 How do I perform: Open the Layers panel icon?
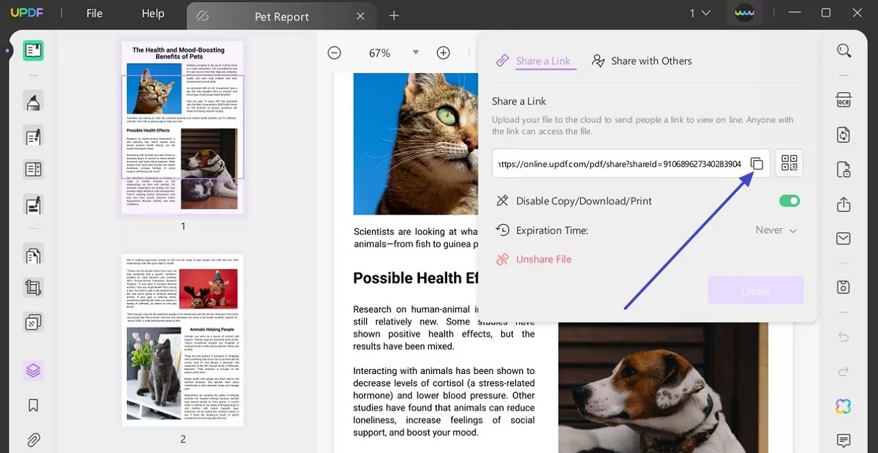(x=33, y=370)
